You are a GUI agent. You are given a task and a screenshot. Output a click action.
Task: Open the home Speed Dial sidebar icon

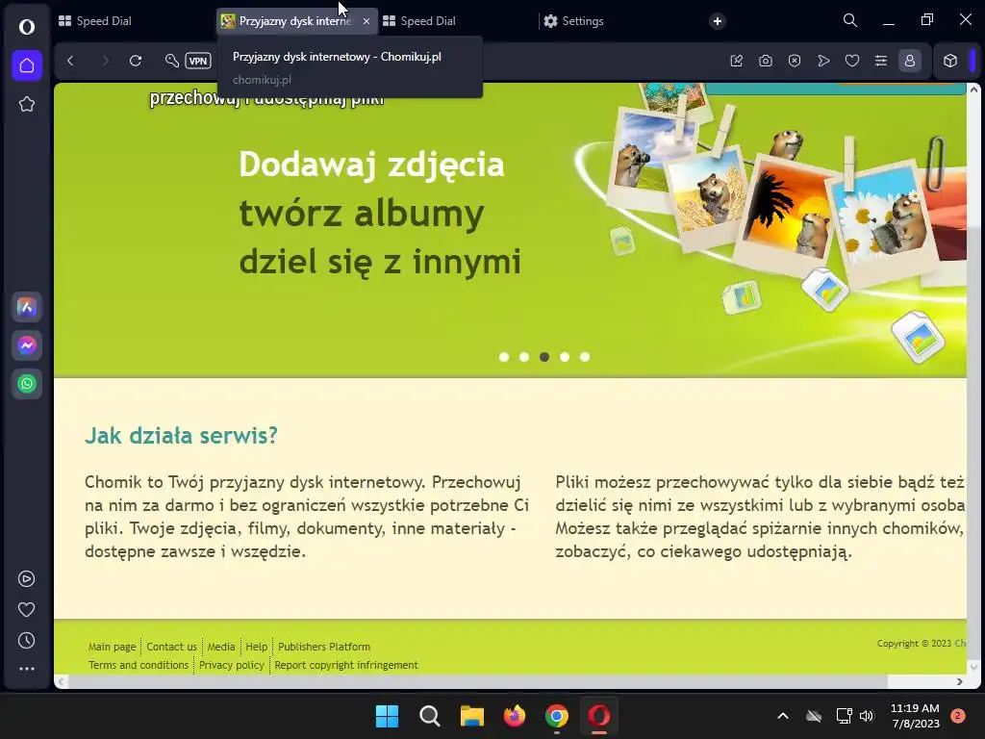pyautogui.click(x=26, y=65)
